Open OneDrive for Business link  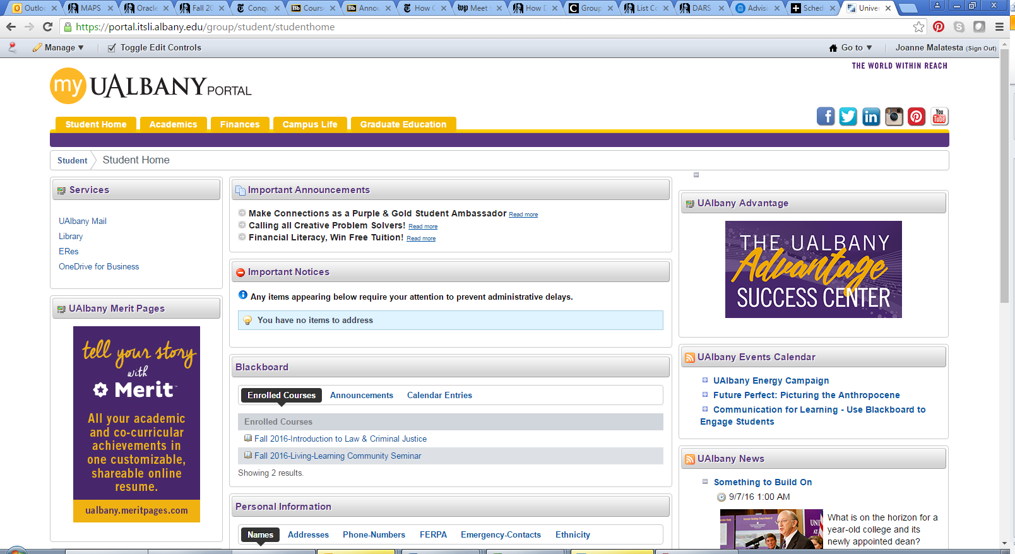pyautogui.click(x=99, y=267)
